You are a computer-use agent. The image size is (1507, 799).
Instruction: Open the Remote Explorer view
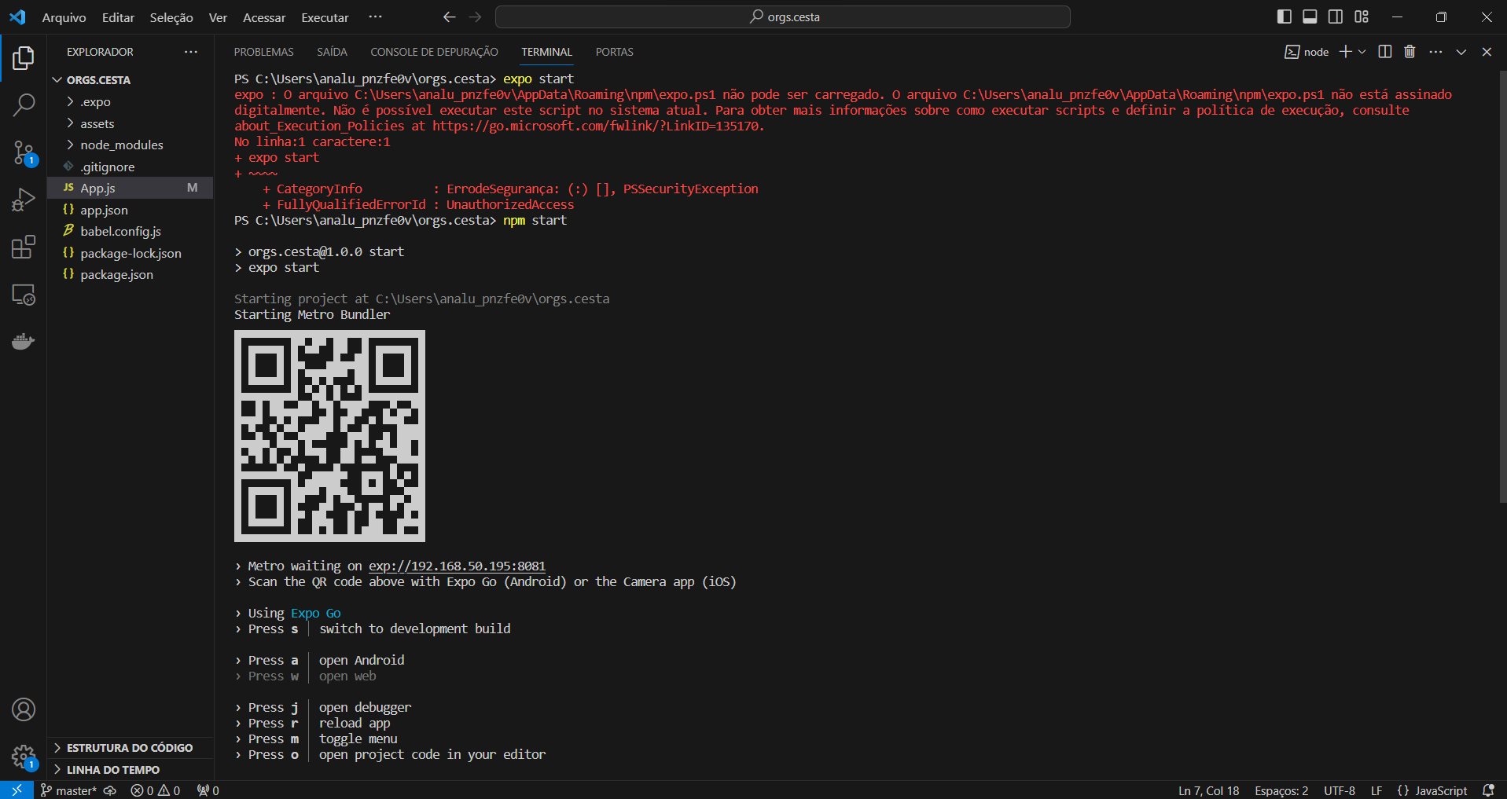(24, 295)
